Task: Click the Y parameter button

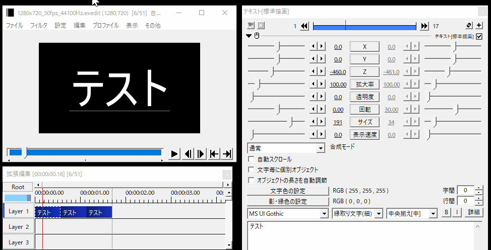Action: (x=364, y=59)
